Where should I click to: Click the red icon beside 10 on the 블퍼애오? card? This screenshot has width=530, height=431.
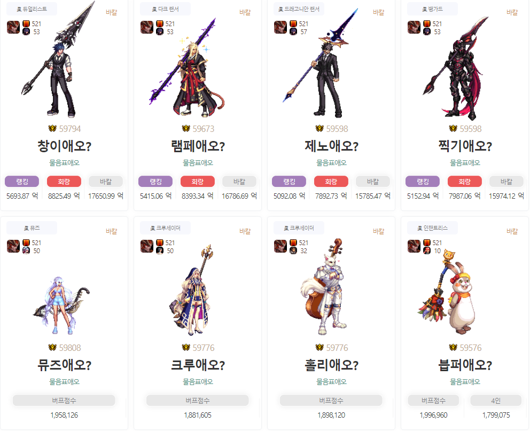coord(426,250)
